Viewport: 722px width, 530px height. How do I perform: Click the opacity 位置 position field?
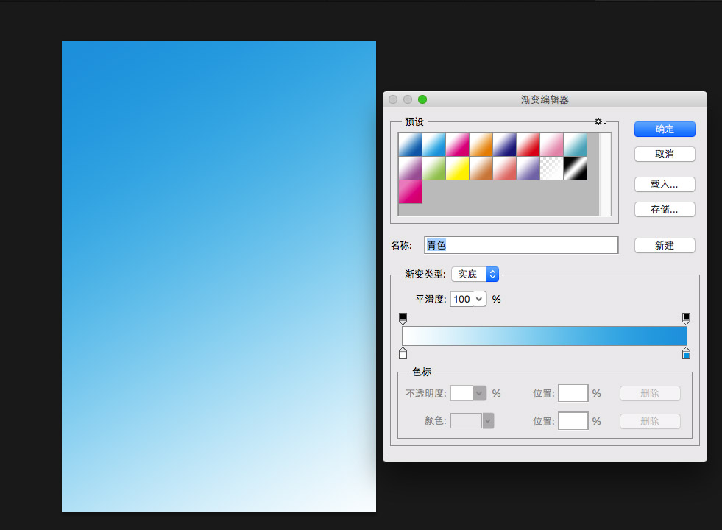pos(573,393)
